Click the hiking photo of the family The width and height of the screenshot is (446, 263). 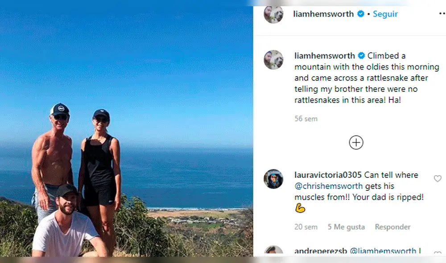(x=127, y=131)
